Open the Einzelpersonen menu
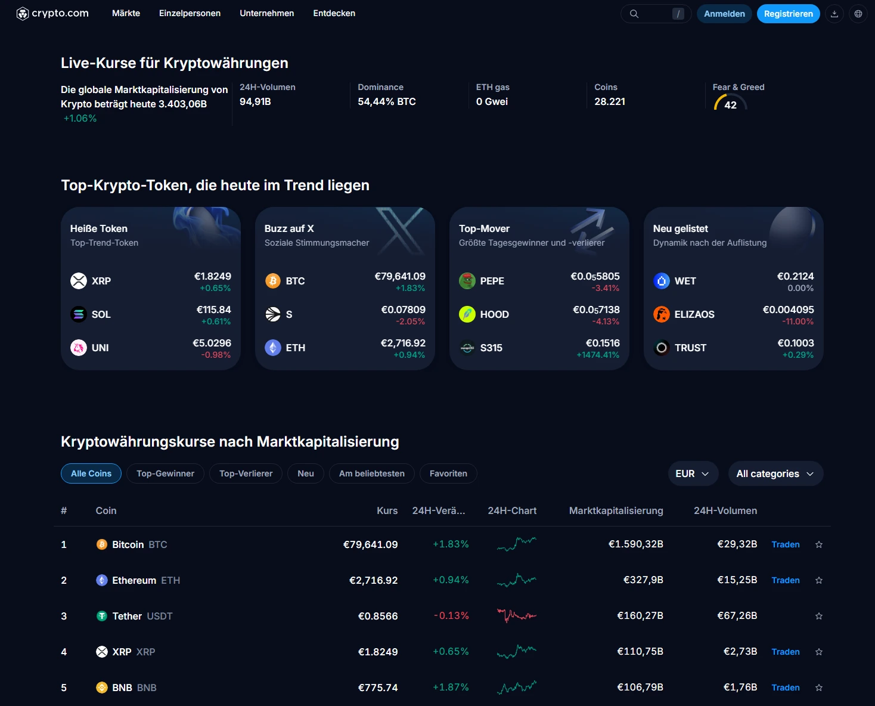Viewport: 875px width, 706px height. coord(190,13)
